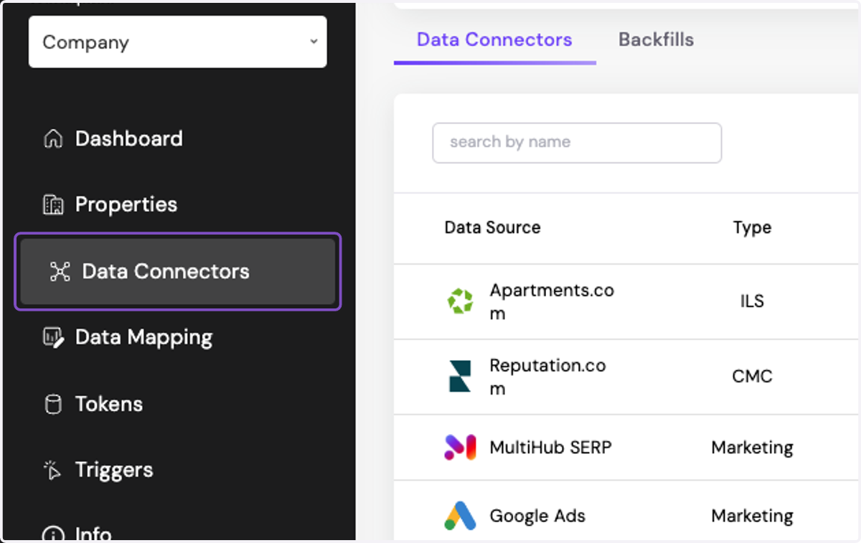Click ILS type in Apartments.com row
The height and width of the screenshot is (543, 861).
click(752, 301)
